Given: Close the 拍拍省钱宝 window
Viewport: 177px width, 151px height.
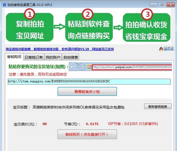Looking at the screenshot, I should pos(171,5).
